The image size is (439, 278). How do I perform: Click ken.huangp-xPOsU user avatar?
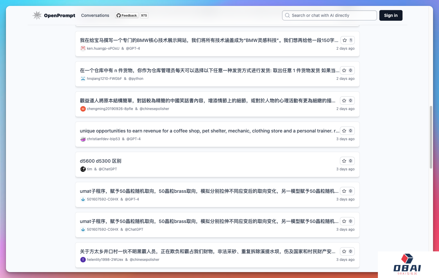pos(83,49)
